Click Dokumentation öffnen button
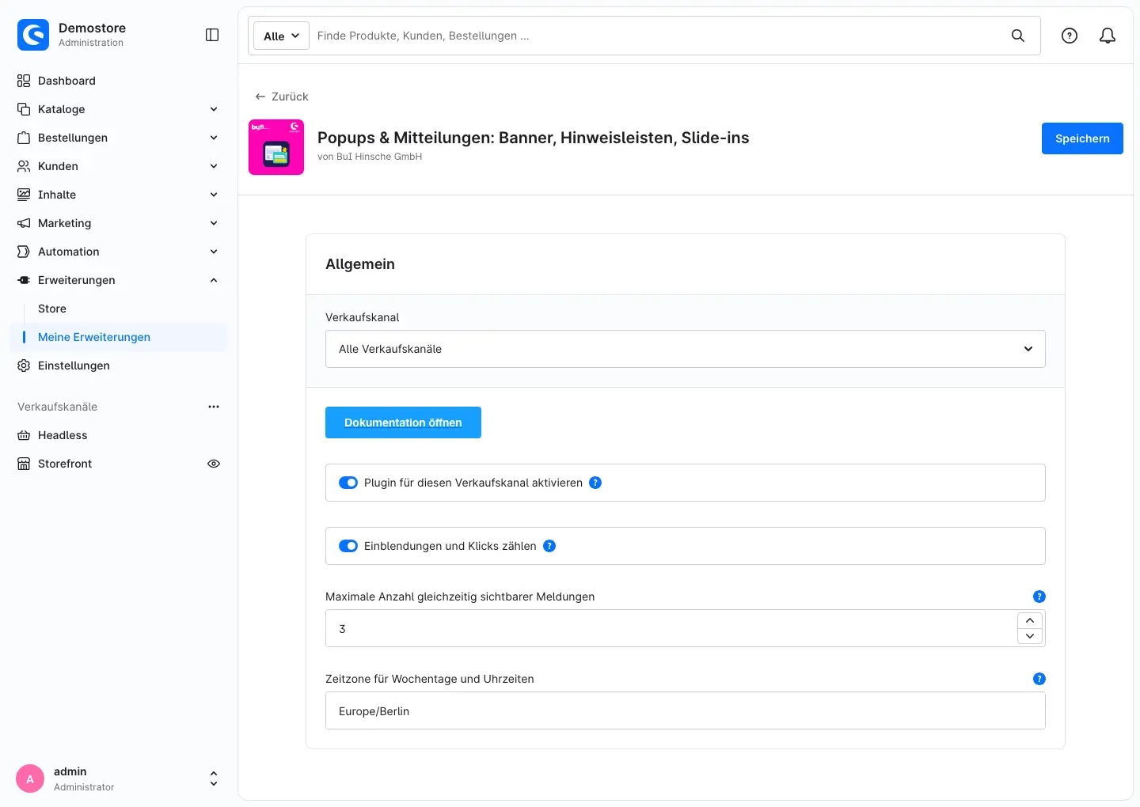This screenshot has height=807, width=1140. [403, 422]
